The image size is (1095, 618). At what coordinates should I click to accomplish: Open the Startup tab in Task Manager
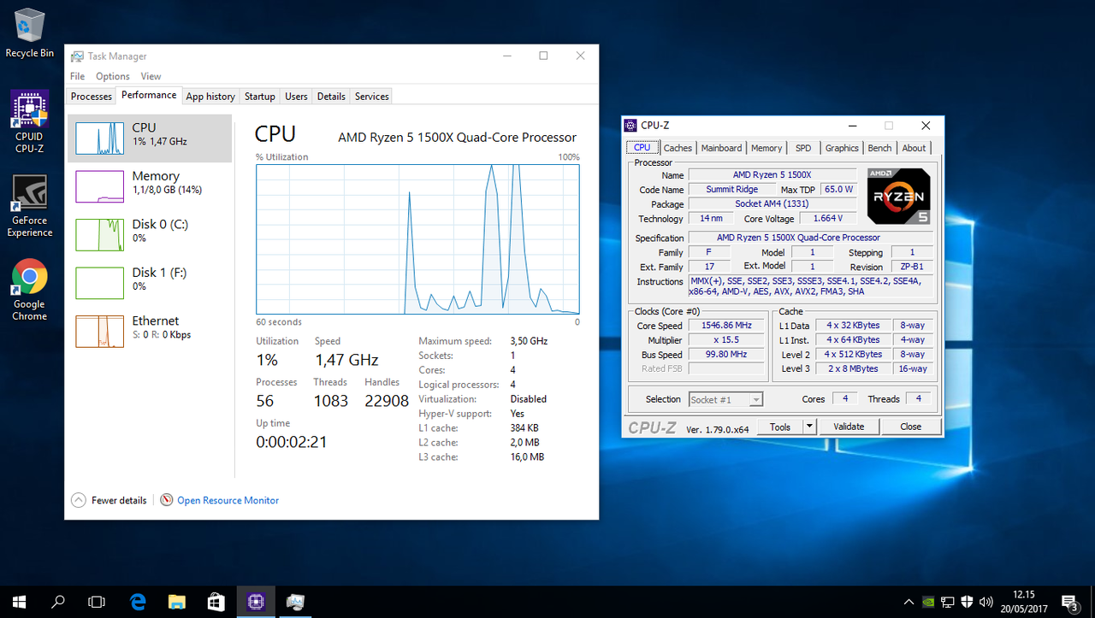259,96
